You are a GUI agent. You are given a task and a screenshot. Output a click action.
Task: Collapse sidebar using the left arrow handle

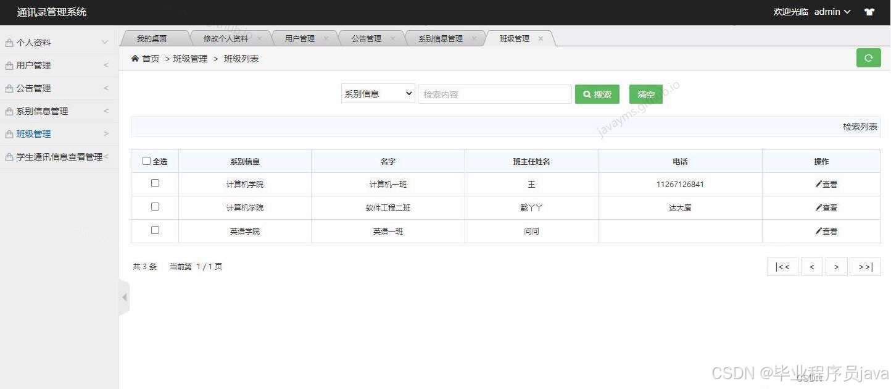click(x=124, y=298)
